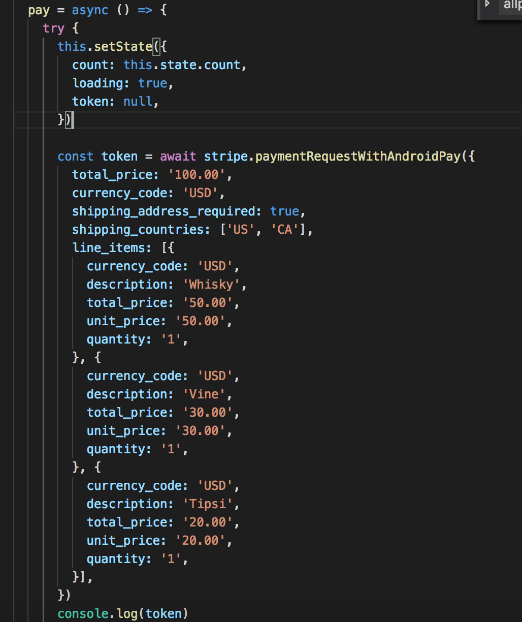Click the 'Whisky' description string
The height and width of the screenshot is (622, 522).
tap(211, 284)
